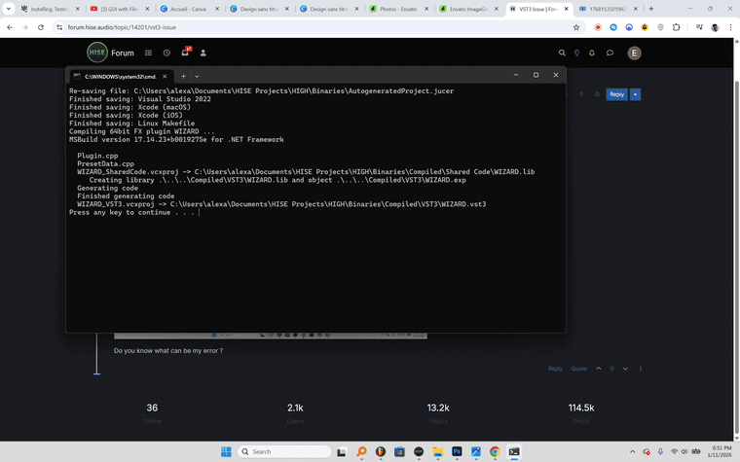This screenshot has height=462, width=740.
Task: Go back to the previous page
Action: pyautogui.click(x=10, y=27)
